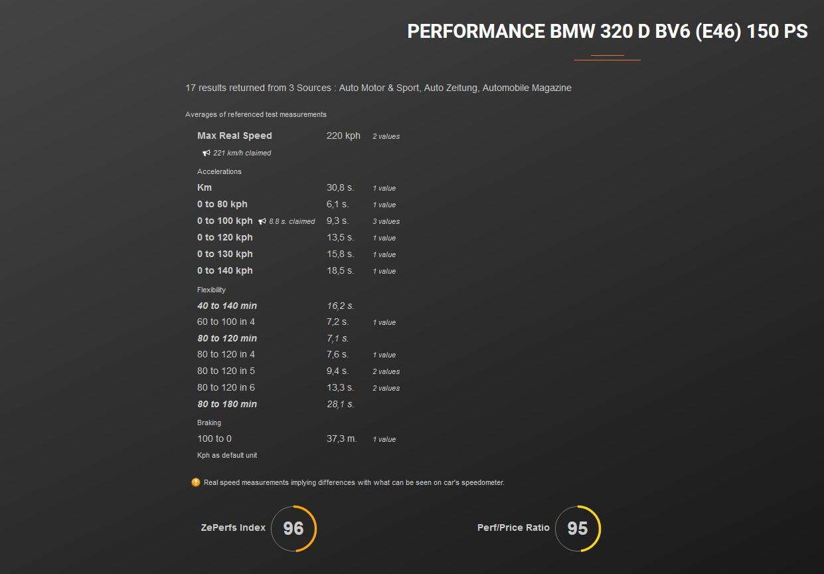Select the 37,3 m. braking distance

click(341, 438)
